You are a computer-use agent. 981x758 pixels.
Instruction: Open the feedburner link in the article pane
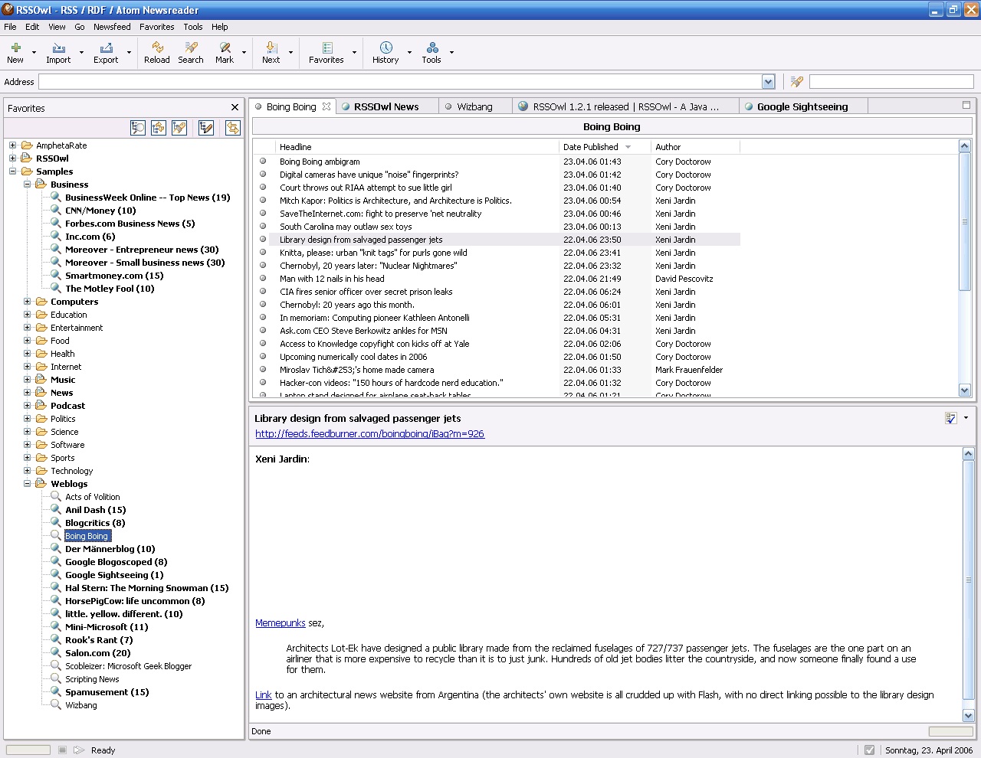(369, 433)
